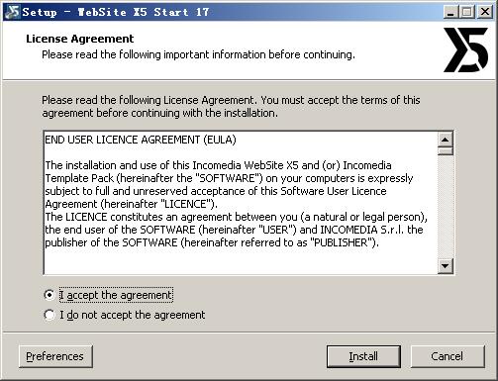498x381 pixels.
Task: Select the 'I do not accept' radio button
Action: pyautogui.click(x=50, y=315)
